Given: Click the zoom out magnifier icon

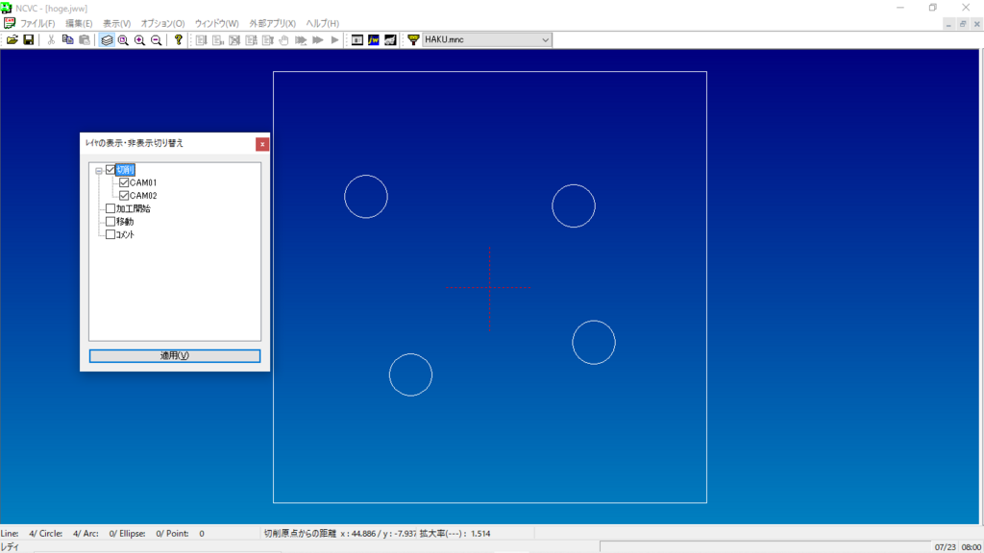Looking at the screenshot, I should [157, 39].
